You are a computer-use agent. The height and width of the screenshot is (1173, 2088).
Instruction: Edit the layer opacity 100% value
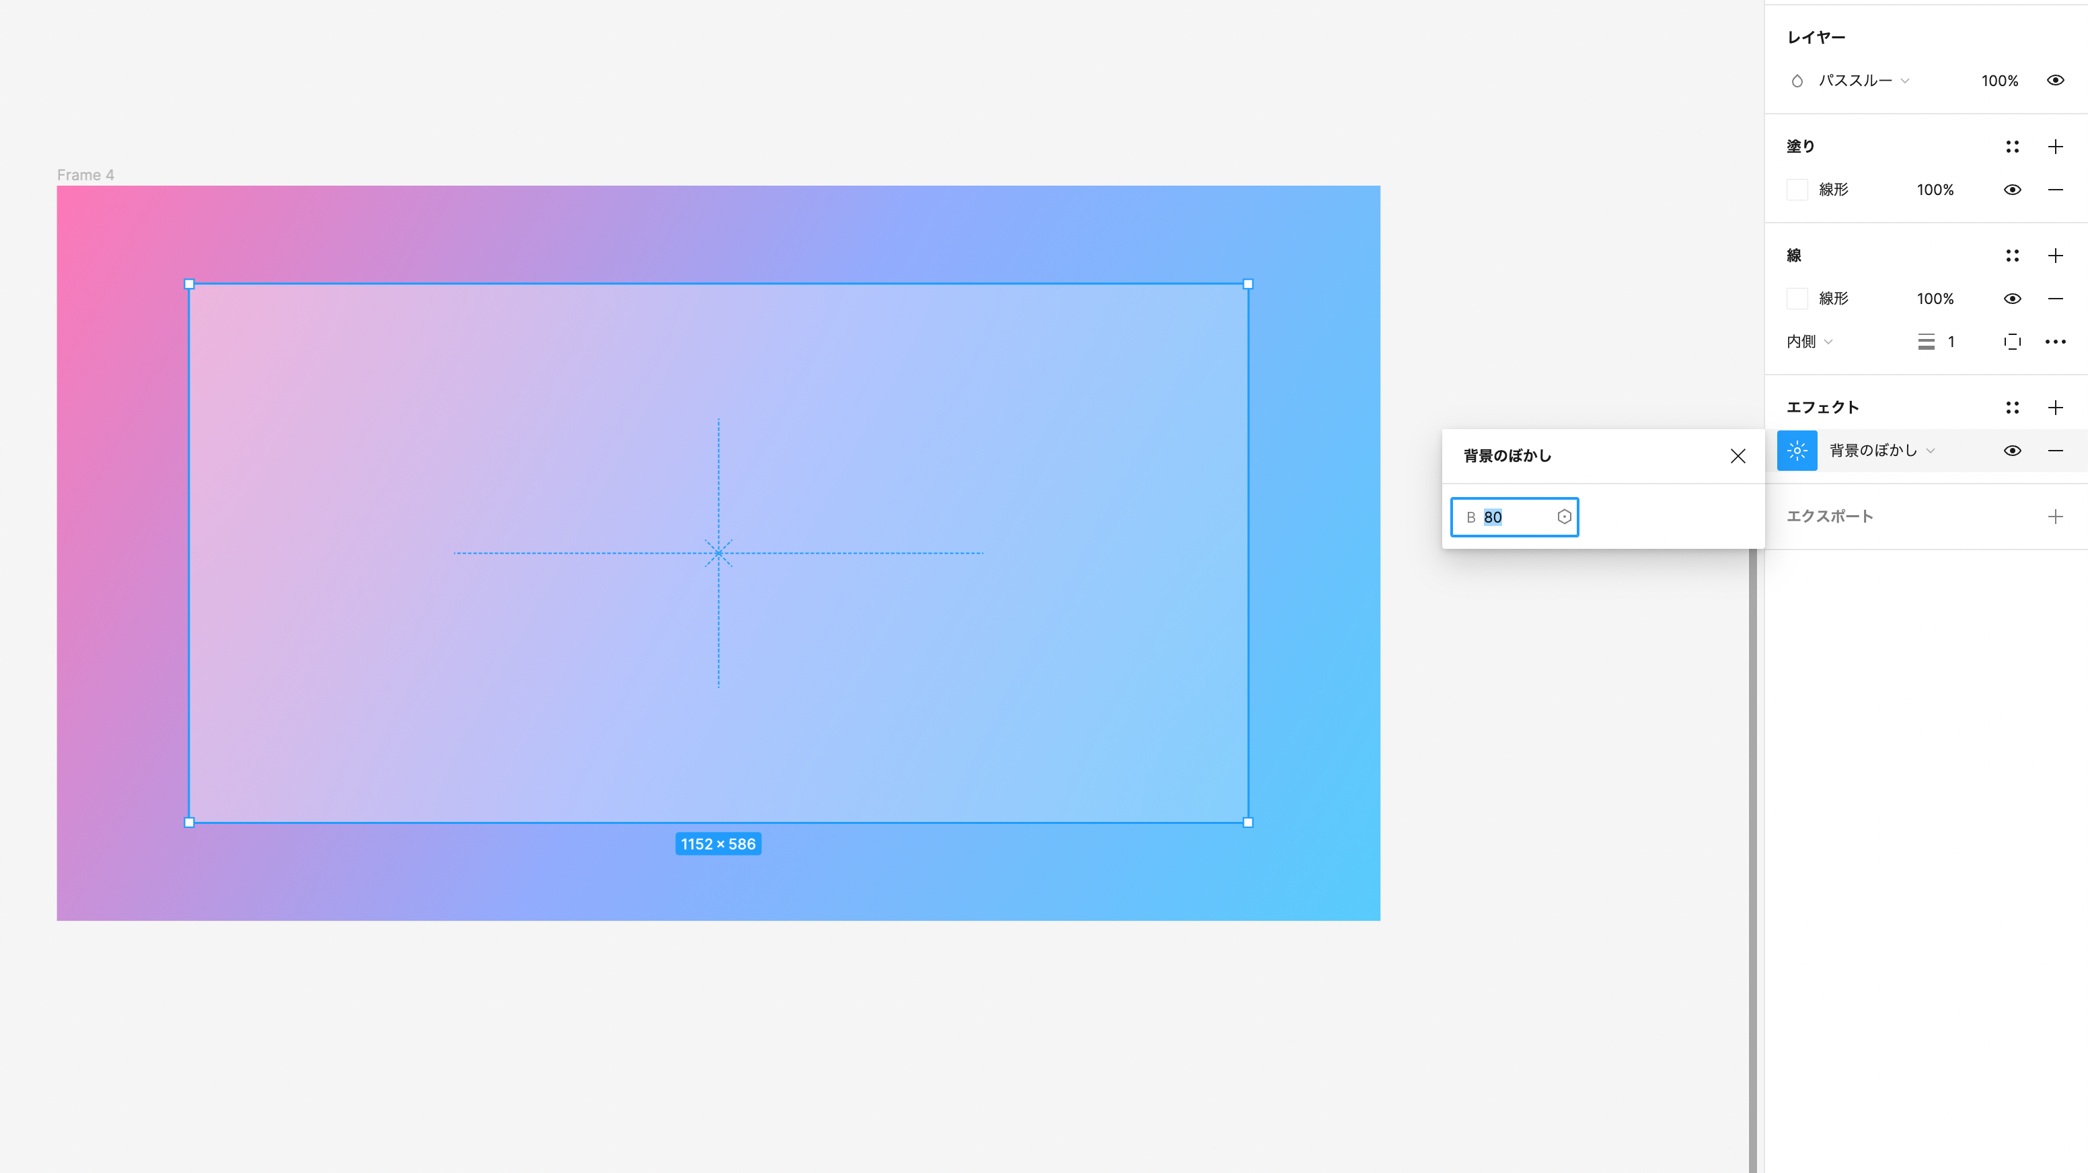point(2000,81)
